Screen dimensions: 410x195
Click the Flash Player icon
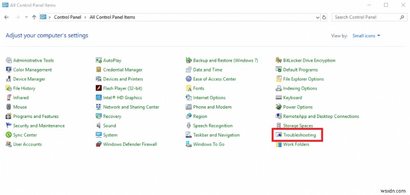pos(98,88)
